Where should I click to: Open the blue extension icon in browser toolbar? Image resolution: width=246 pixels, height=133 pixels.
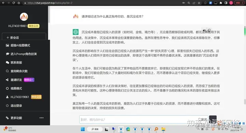[210, 3]
